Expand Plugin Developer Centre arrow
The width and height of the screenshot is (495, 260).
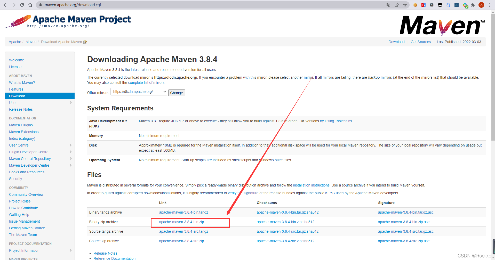point(71,152)
